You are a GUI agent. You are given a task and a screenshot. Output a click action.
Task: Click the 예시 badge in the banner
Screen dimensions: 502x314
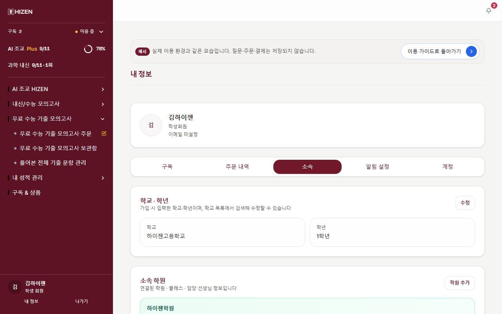[142, 51]
